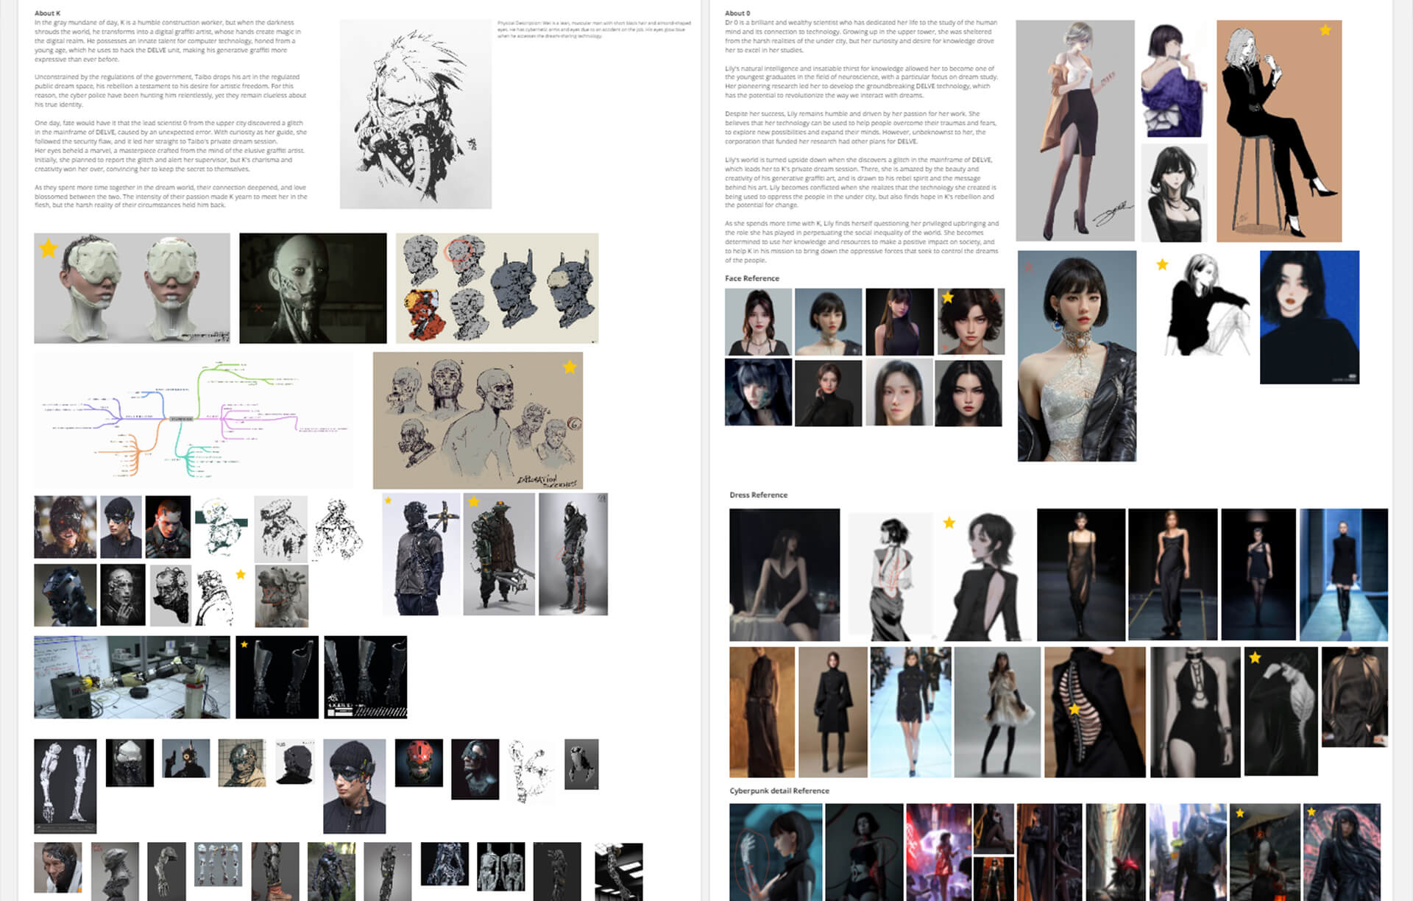Open the armored character in hat and brown coat
Image resolution: width=1413 pixels, height=901 pixels.
coord(499,554)
